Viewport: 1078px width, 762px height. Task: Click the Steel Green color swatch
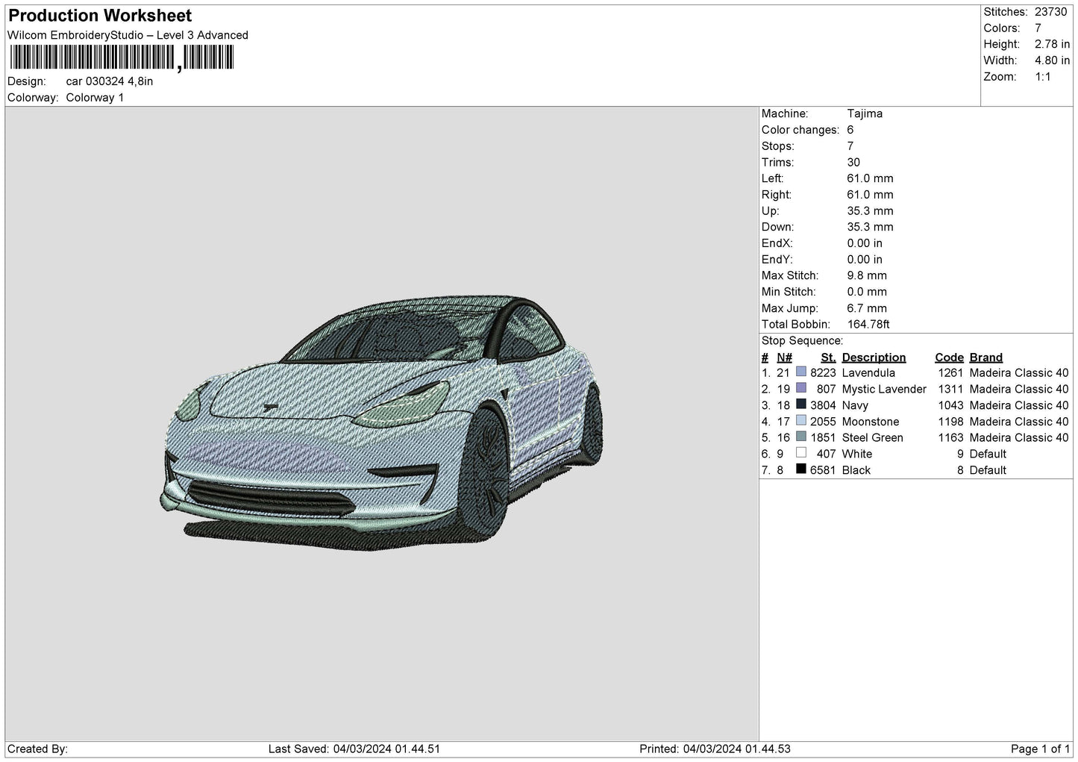click(801, 437)
